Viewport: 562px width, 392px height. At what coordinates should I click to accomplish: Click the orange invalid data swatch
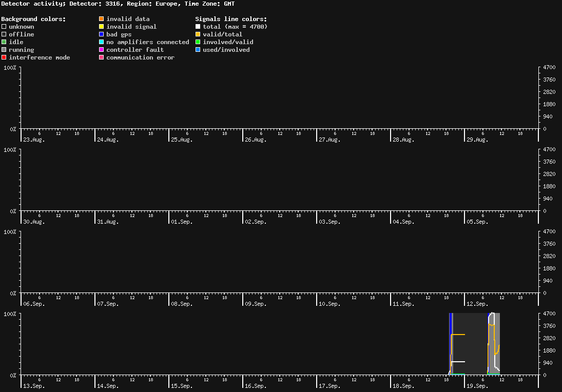pyautogui.click(x=102, y=18)
